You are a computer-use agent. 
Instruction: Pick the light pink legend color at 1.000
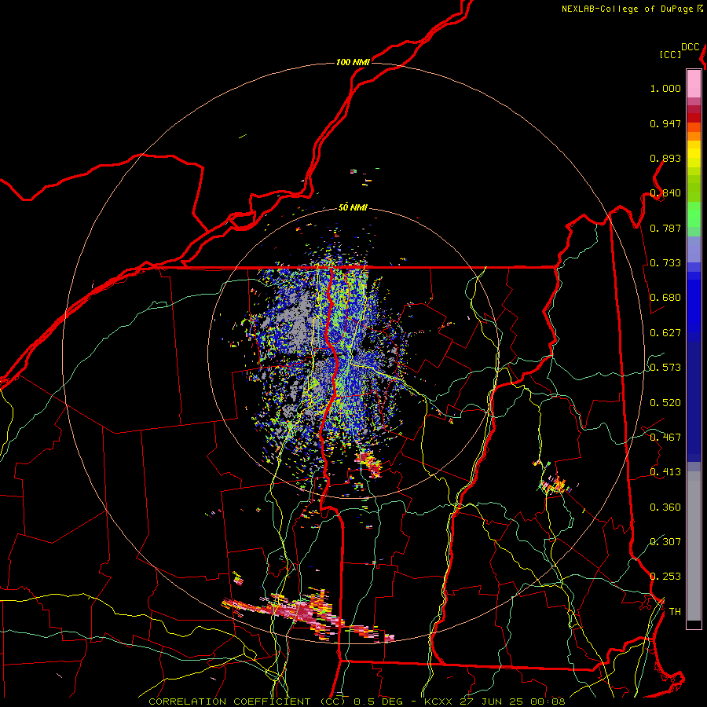click(x=694, y=84)
